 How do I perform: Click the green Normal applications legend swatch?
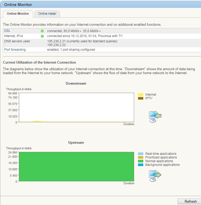141,161
